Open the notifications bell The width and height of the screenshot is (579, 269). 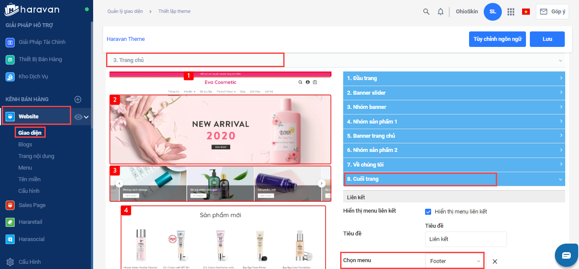(441, 12)
